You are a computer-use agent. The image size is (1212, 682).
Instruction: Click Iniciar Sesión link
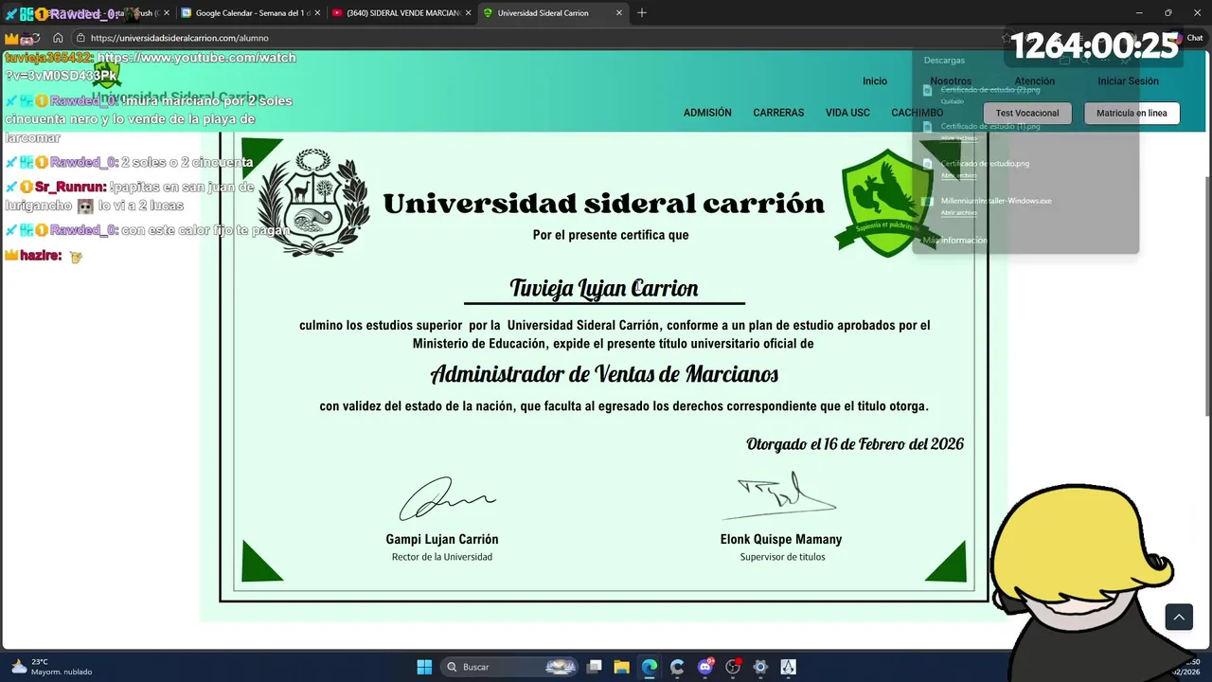[x=1128, y=81]
